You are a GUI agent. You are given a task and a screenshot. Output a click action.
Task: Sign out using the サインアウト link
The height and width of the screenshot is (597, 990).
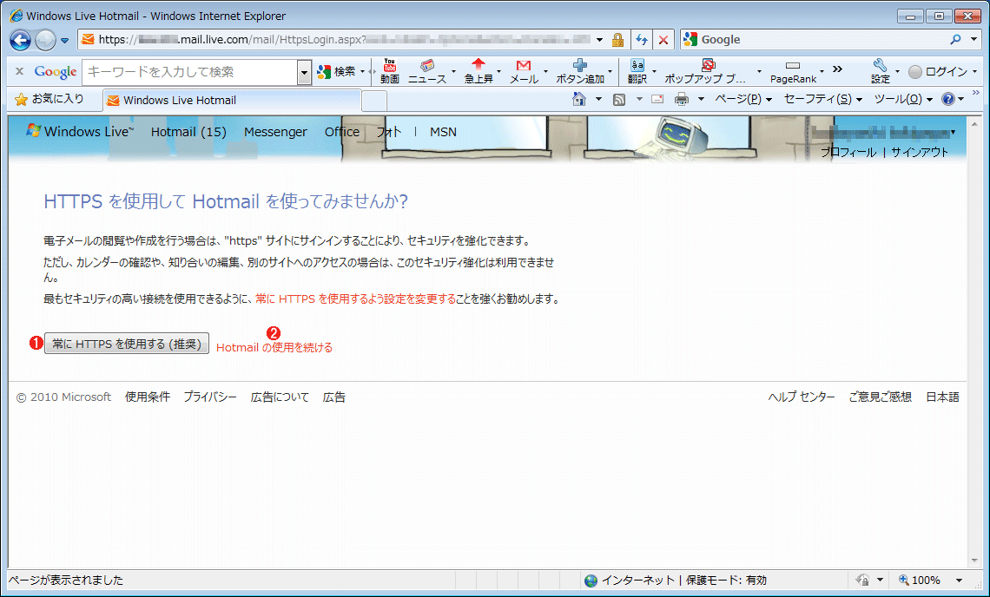[920, 152]
